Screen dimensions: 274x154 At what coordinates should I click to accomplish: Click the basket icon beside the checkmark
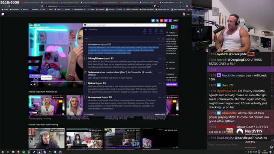pyautogui.click(x=164, y=38)
